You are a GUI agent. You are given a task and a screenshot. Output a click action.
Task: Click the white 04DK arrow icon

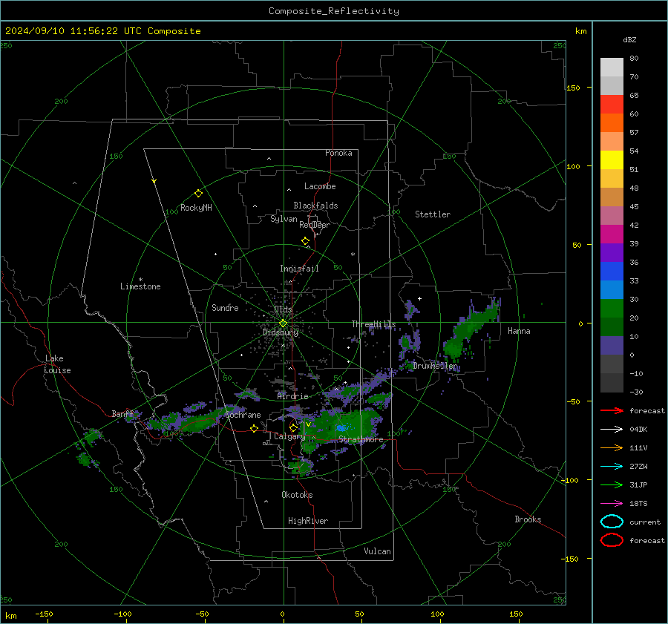click(x=612, y=430)
